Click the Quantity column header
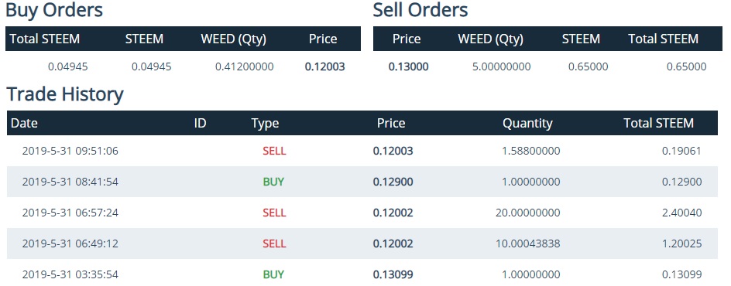This screenshot has width=731, height=286. coord(527,123)
